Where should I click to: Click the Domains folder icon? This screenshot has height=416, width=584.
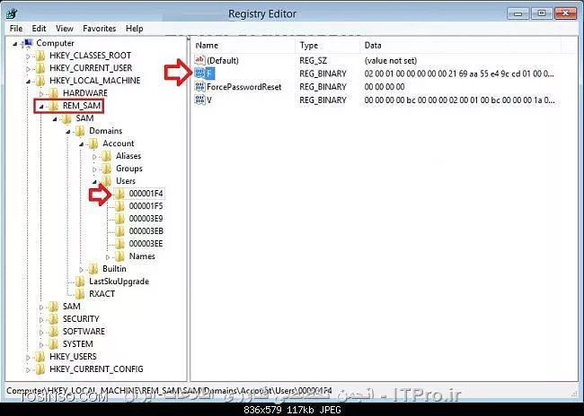(80, 131)
